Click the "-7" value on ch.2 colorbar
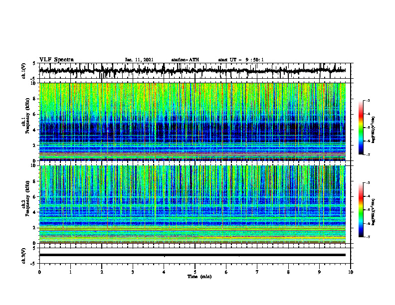This screenshot has width=395, height=305. [368, 237]
